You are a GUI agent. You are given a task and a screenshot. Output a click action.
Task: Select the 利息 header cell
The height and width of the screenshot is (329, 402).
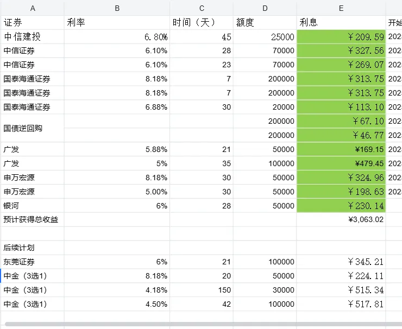coord(341,23)
